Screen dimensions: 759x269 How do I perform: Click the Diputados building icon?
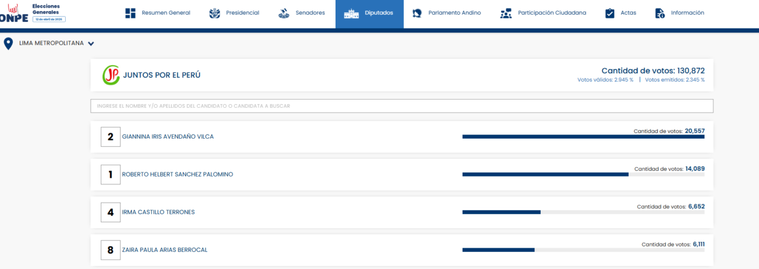click(351, 13)
